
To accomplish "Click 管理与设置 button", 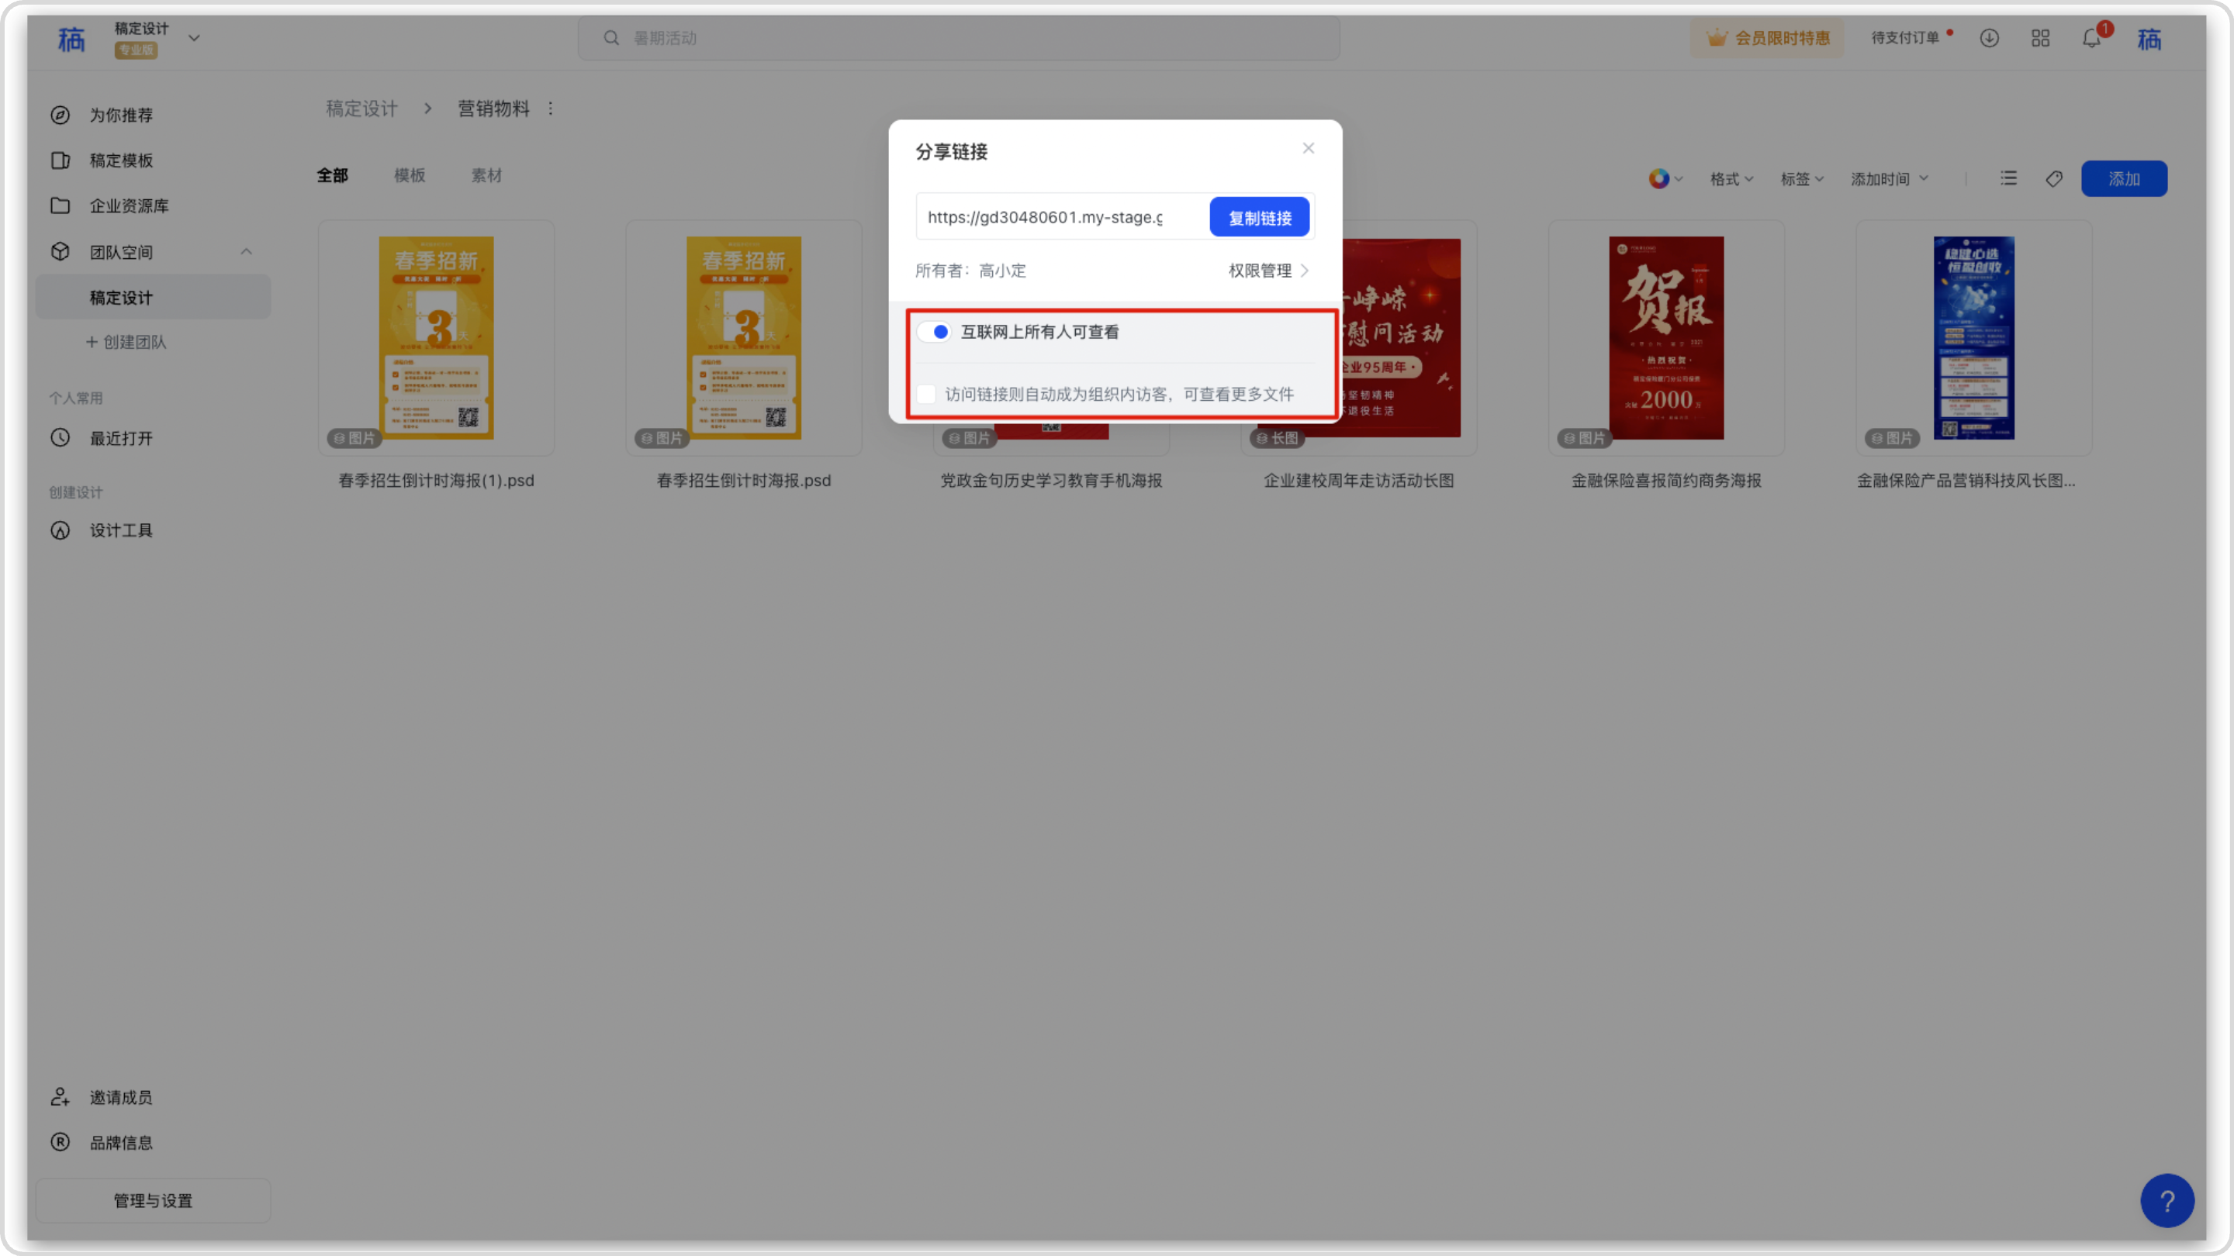I will [154, 1200].
